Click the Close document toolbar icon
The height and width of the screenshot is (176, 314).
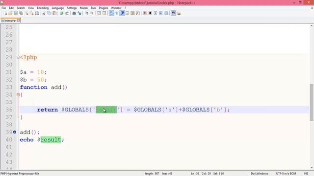[x=26, y=13]
